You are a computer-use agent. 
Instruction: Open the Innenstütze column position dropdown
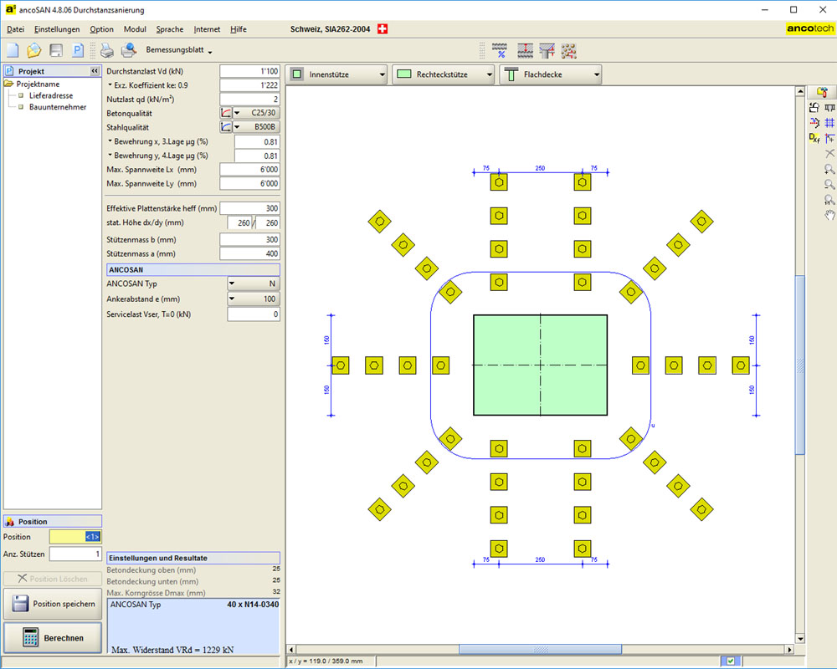[337, 74]
